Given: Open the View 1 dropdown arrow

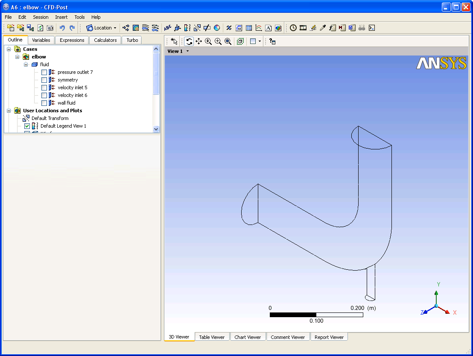Looking at the screenshot, I should (188, 51).
